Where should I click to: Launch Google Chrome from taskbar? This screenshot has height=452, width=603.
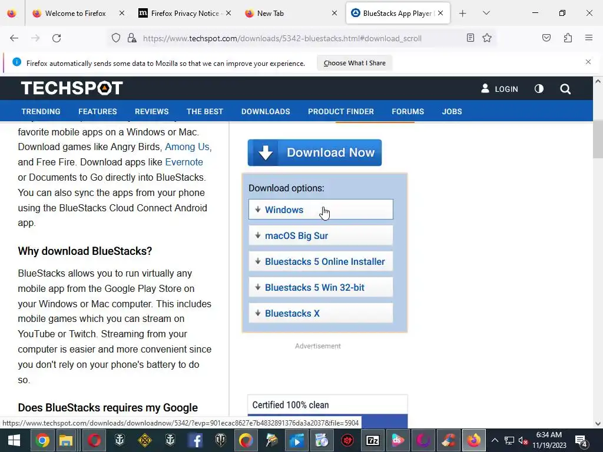(x=42, y=440)
